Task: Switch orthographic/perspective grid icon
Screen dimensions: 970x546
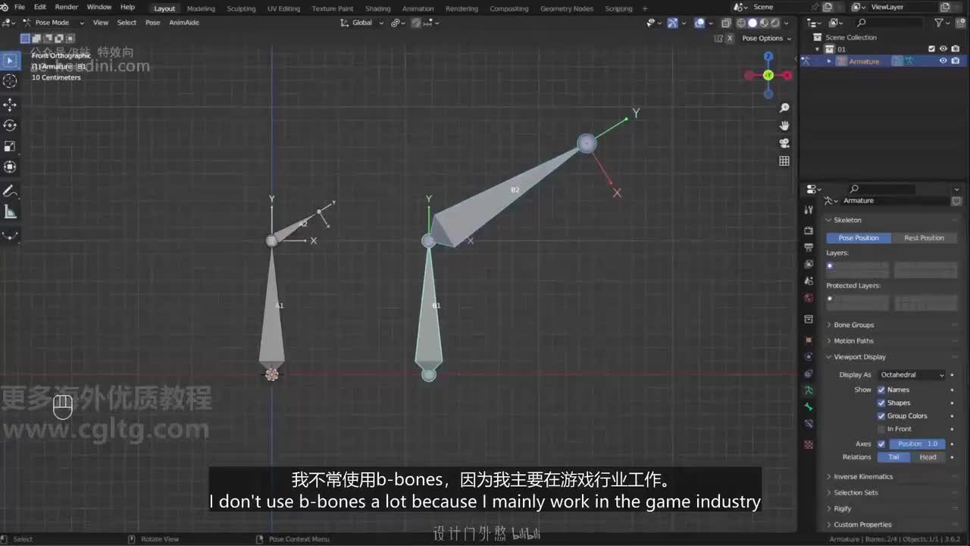Action: tap(784, 161)
